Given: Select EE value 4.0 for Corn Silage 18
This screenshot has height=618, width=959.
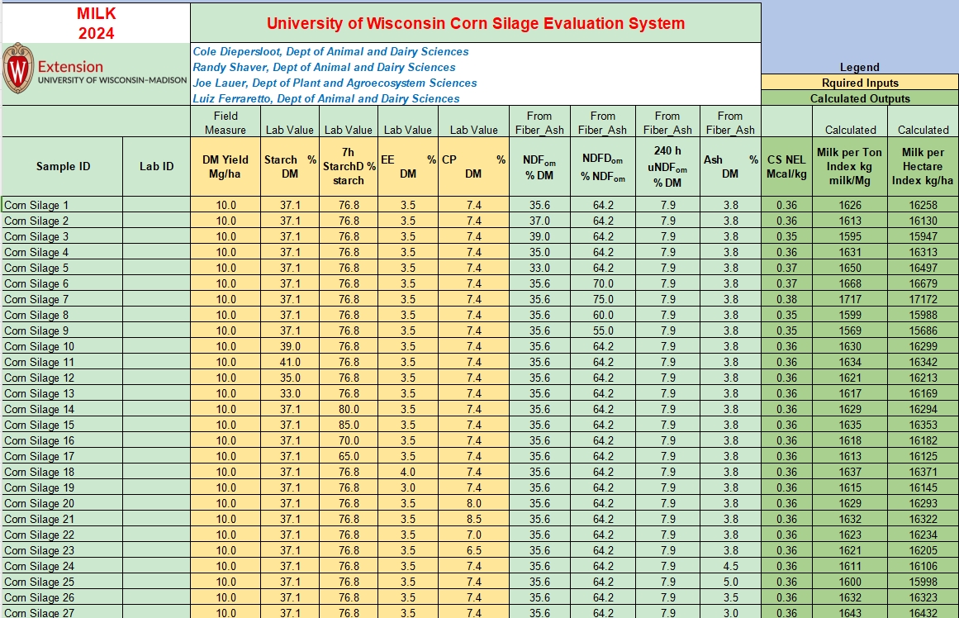Looking at the screenshot, I should pos(408,473).
